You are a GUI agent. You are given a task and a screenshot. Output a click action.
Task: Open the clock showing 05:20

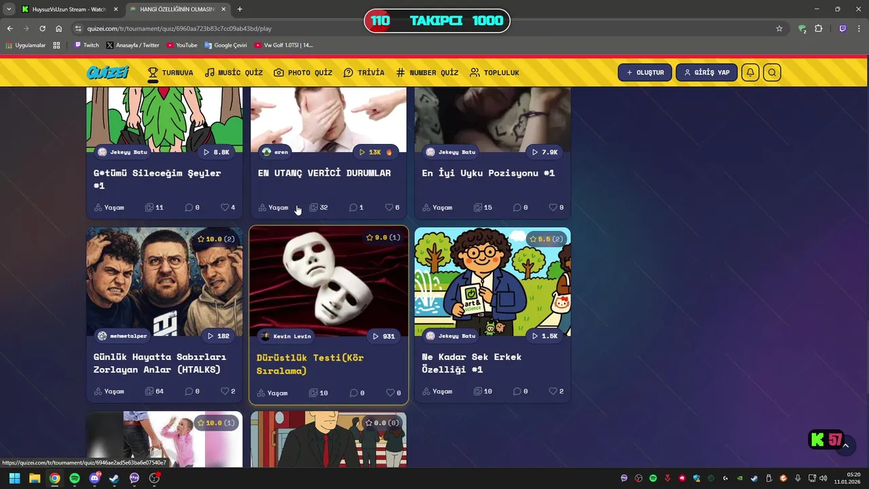coord(847,478)
